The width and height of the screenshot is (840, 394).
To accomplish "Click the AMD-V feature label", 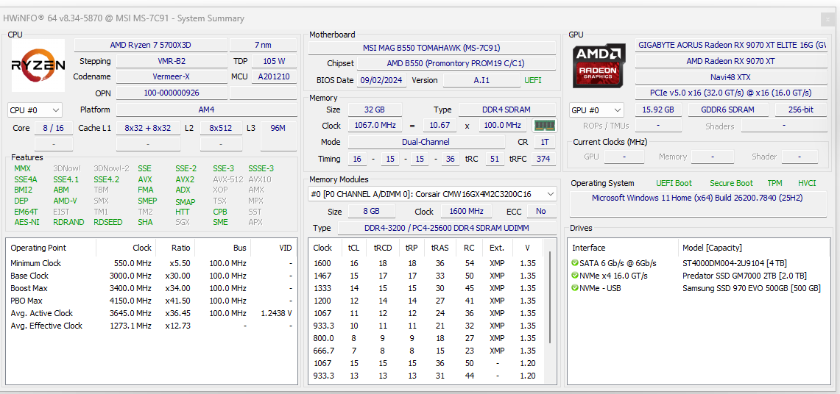I will tap(66, 201).
